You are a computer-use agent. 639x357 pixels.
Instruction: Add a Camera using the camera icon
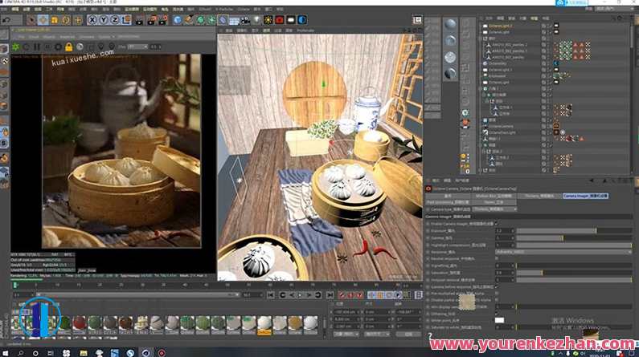pos(246,19)
